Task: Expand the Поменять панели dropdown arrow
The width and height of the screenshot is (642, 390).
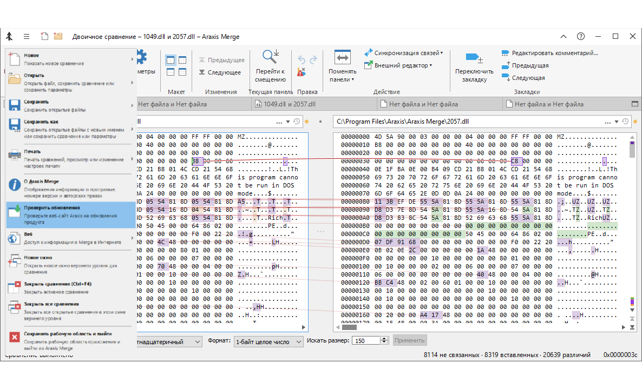Action: click(x=352, y=79)
